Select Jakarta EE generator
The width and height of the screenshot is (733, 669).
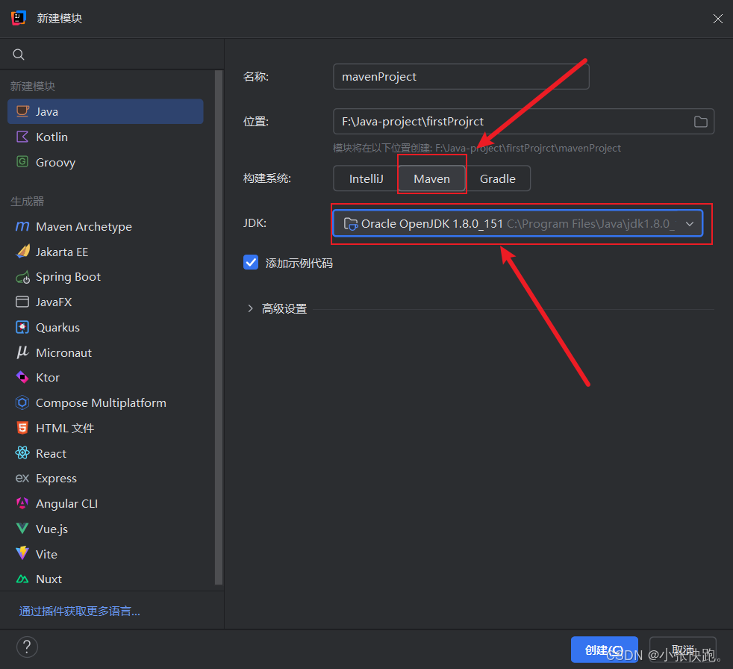point(105,252)
